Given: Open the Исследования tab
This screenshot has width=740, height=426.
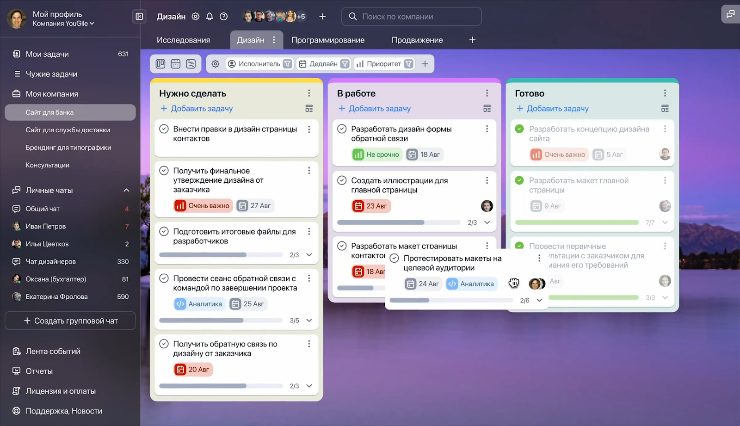Looking at the screenshot, I should pyautogui.click(x=183, y=40).
